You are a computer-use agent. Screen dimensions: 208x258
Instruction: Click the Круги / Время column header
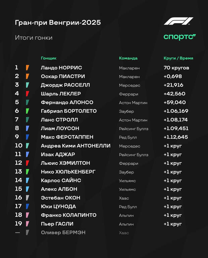coord(178,58)
